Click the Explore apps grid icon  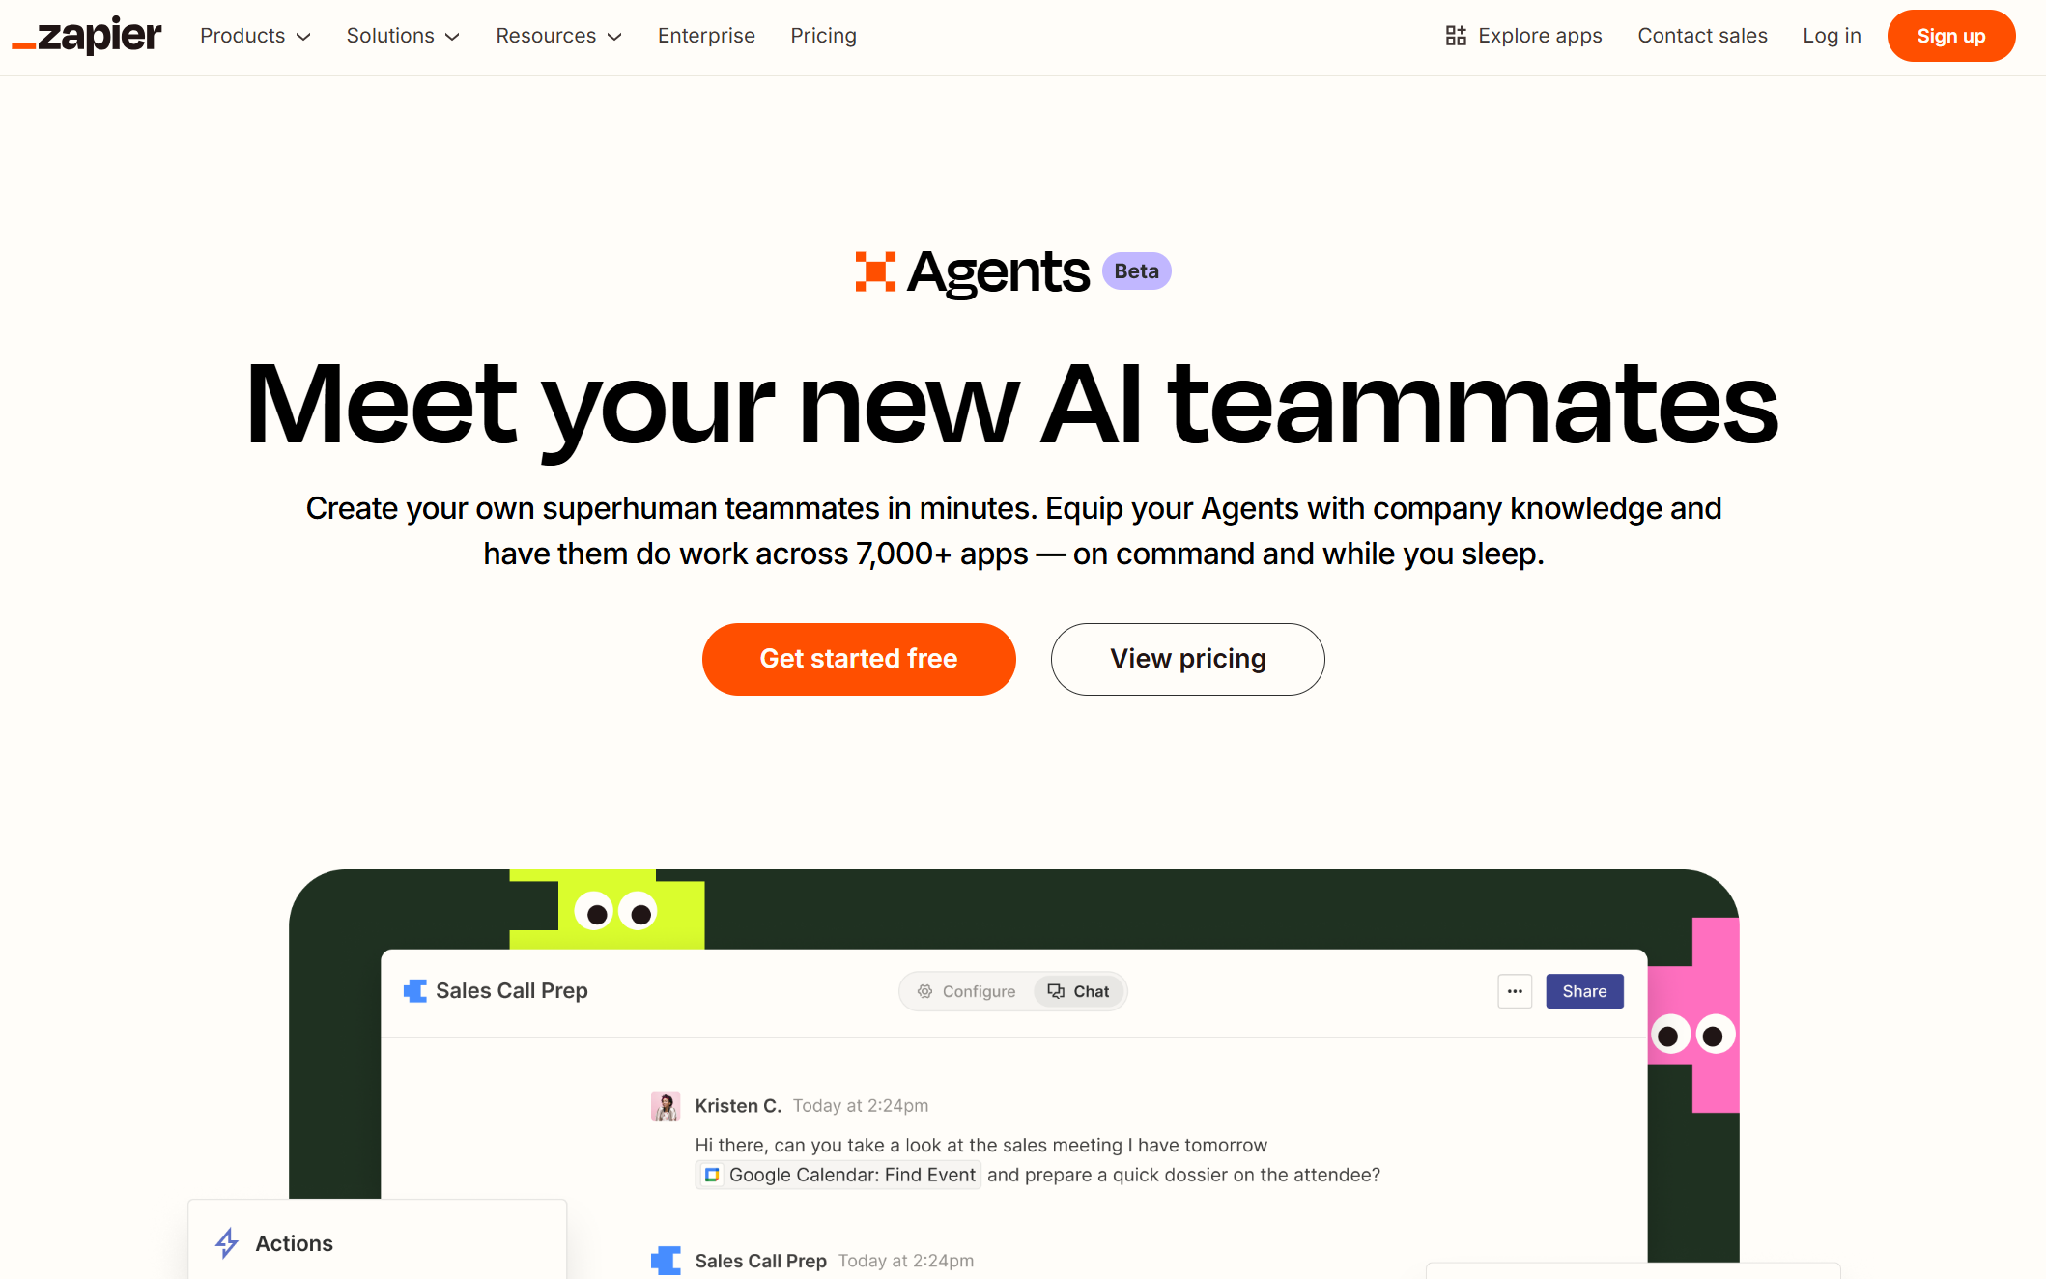1456,34
